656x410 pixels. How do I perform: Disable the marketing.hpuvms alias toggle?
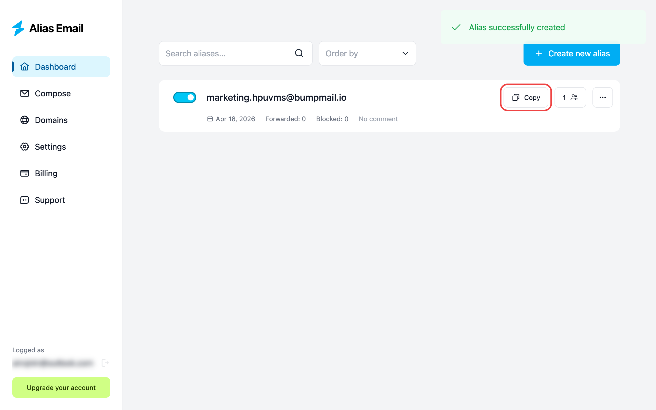point(184,97)
